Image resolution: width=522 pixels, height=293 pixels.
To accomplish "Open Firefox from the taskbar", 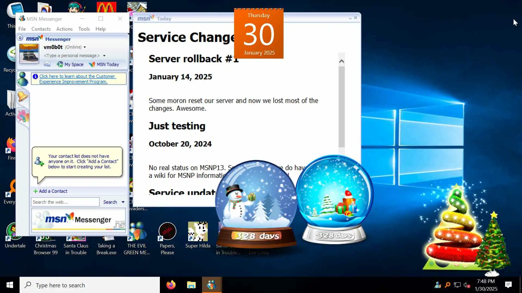I will [x=171, y=285].
